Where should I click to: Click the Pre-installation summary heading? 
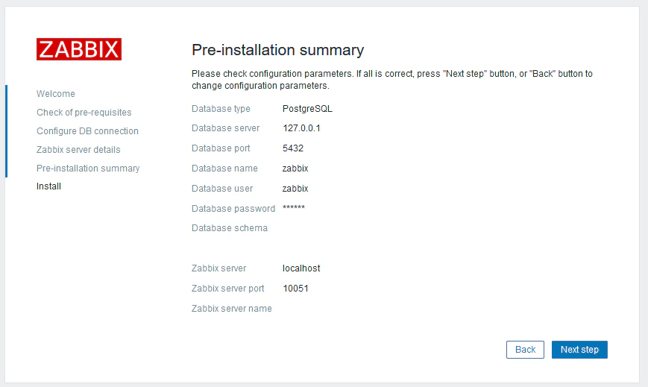click(x=277, y=50)
